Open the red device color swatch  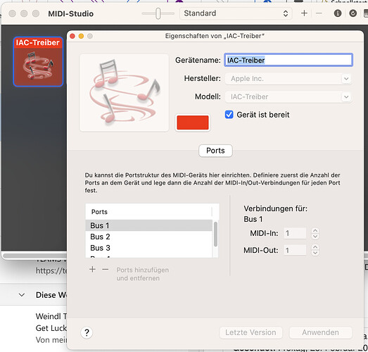click(193, 122)
